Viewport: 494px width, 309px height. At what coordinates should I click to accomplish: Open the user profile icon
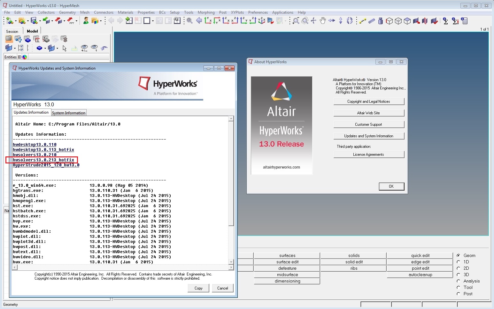[86, 21]
